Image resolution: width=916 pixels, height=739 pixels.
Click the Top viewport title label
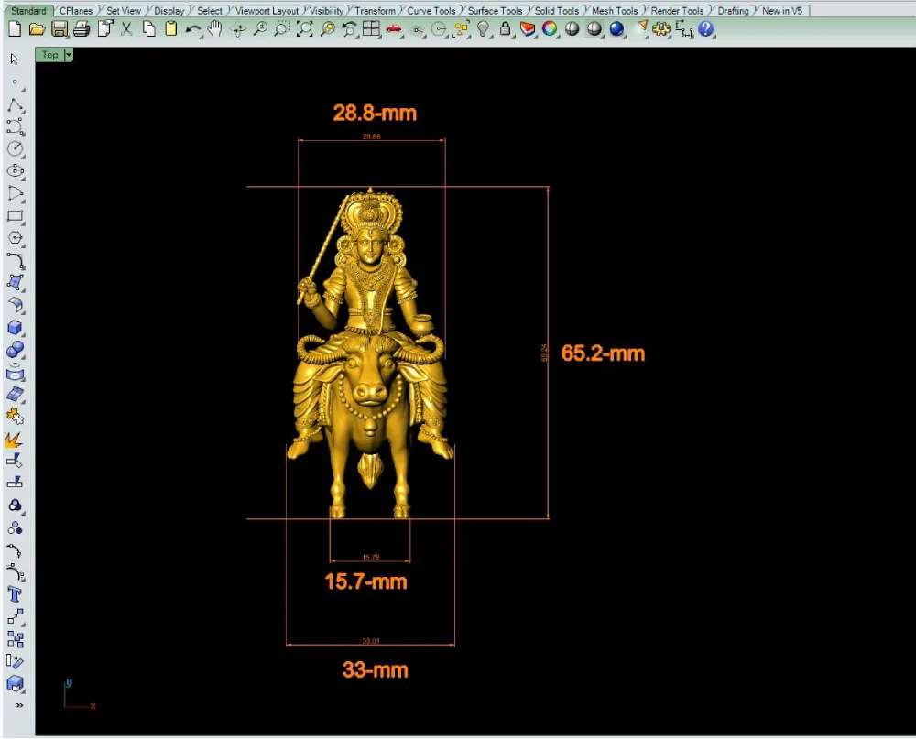point(49,55)
